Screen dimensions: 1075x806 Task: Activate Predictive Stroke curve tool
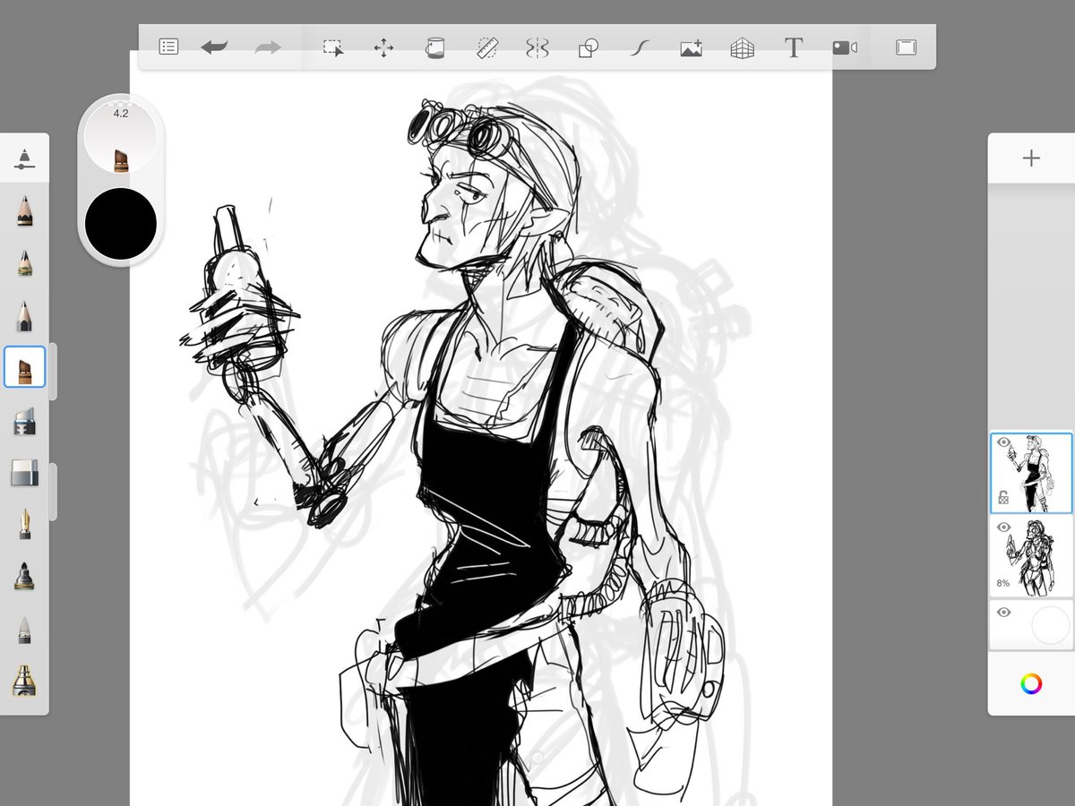point(638,47)
